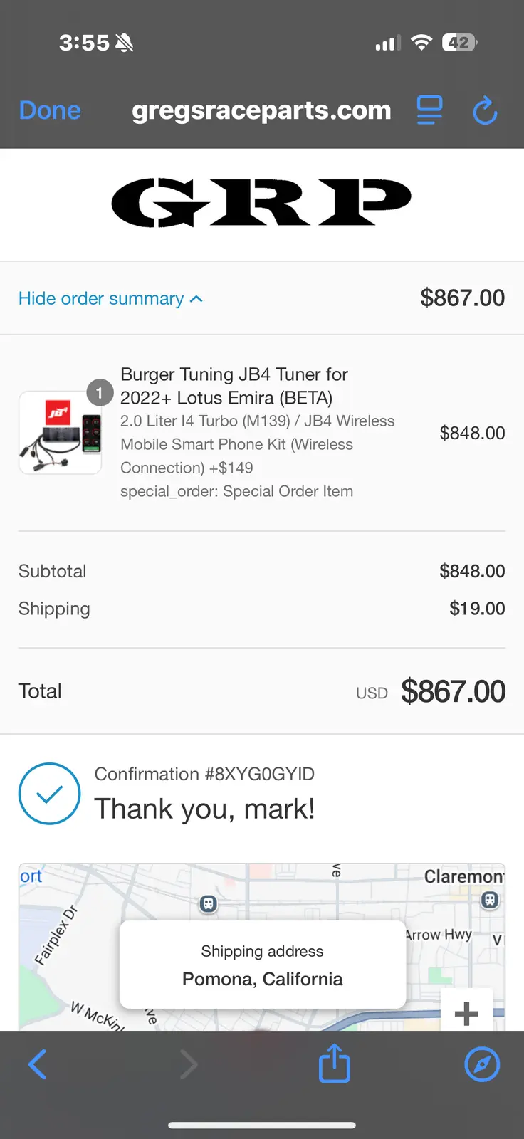Tap the GRP store logo
This screenshot has height=1139, width=524.
pos(261,202)
